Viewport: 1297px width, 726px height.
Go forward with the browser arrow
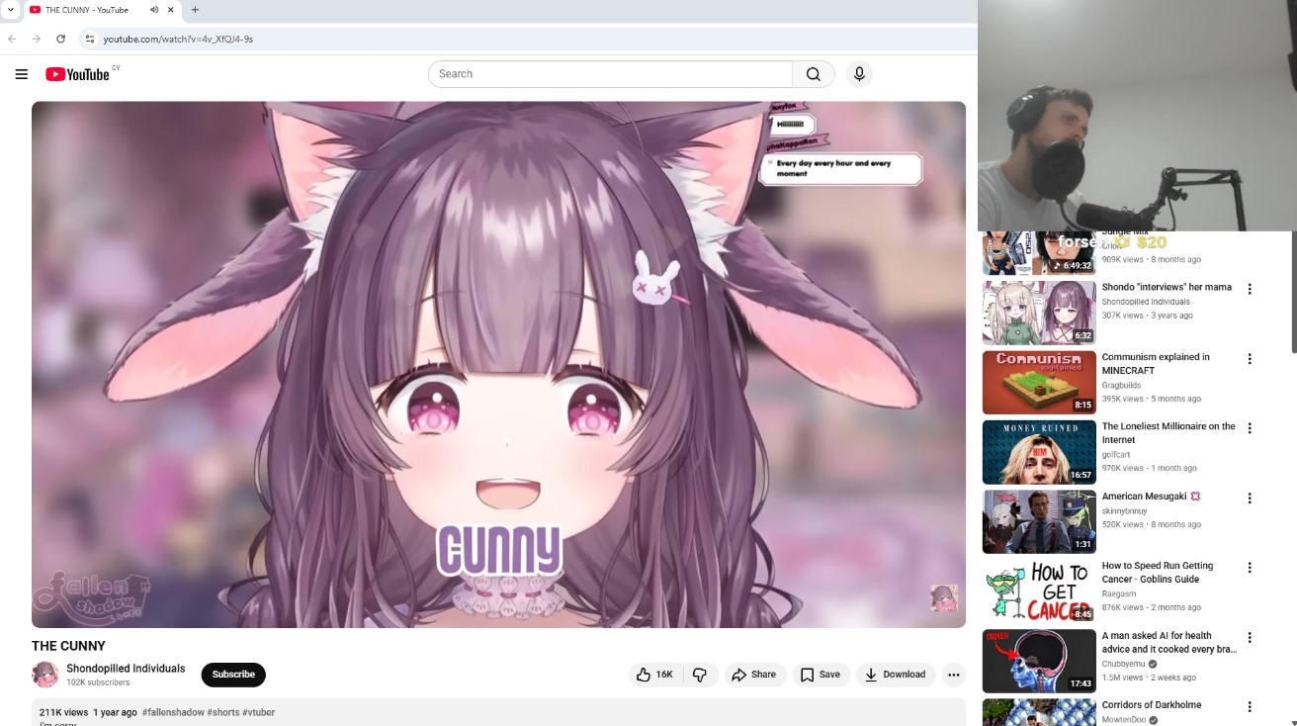[x=37, y=39]
